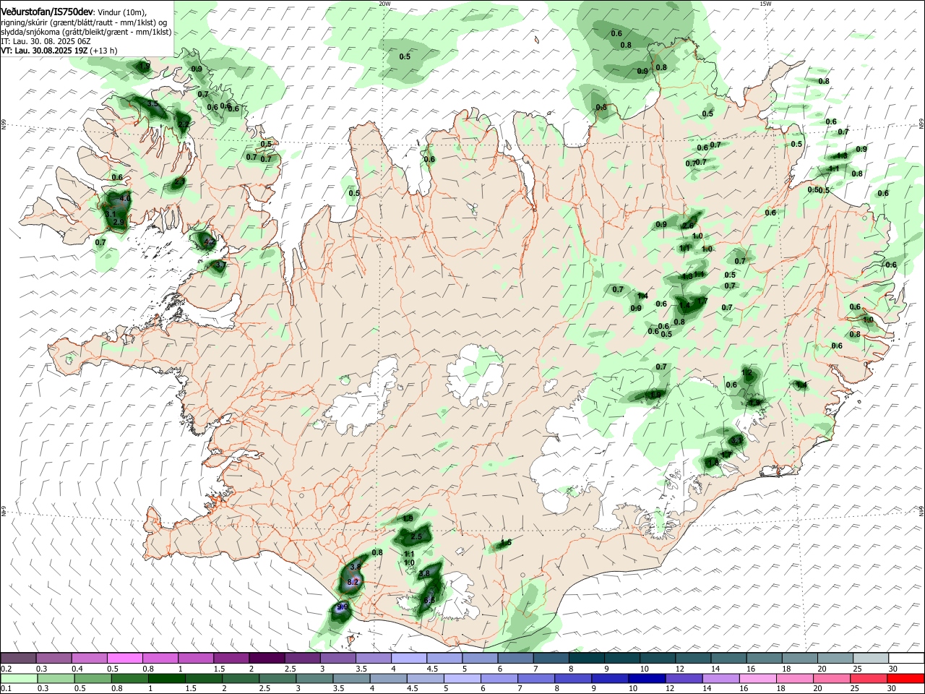The height and width of the screenshot is (694, 925).
Task: Select the 3.7 precipitation value on the map
Action: click(x=220, y=265)
